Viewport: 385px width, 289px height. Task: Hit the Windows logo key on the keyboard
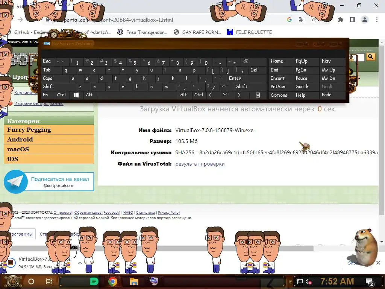coord(76,95)
